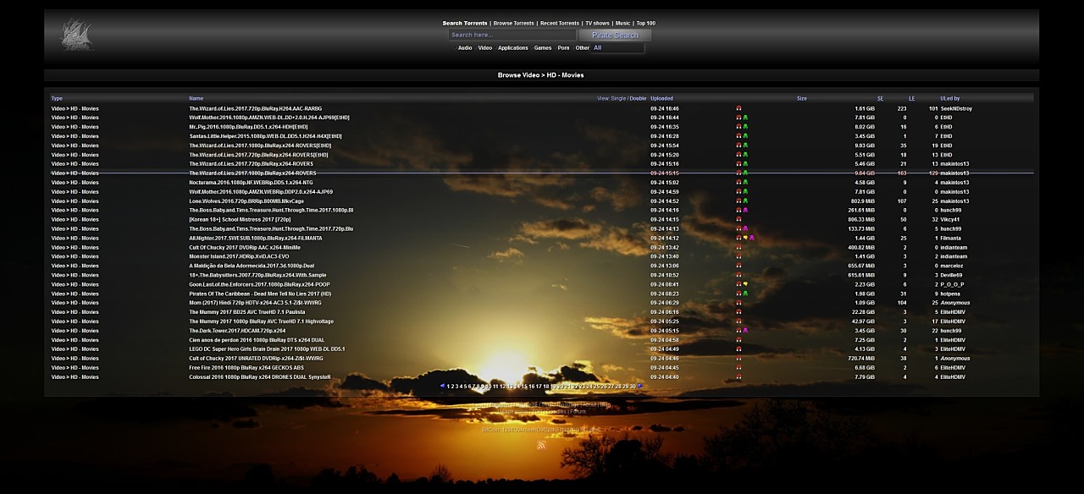Click into Search here field

pyautogui.click(x=512, y=36)
